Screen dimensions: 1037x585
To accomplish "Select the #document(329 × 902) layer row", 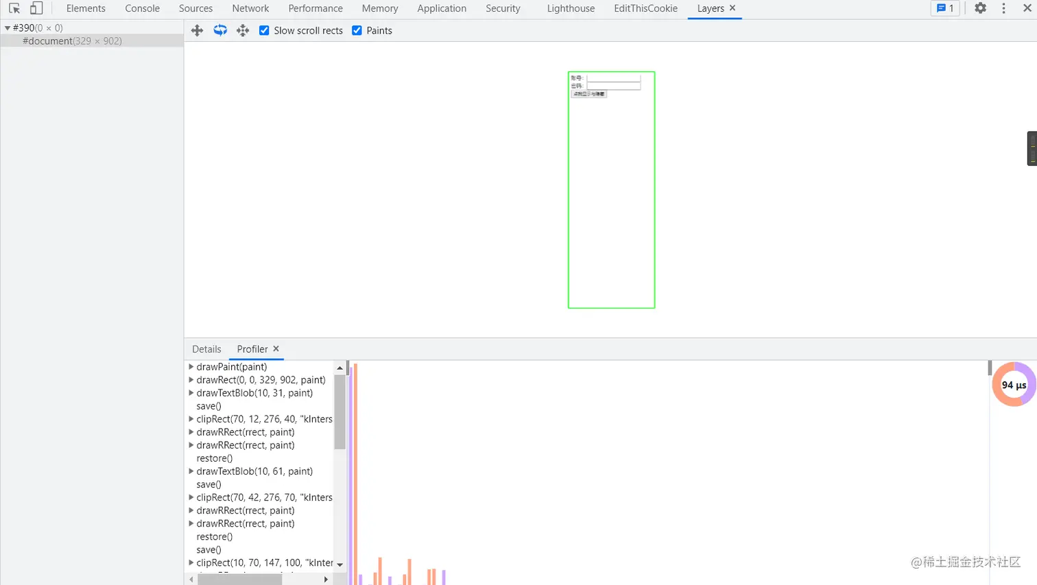I will [92, 41].
